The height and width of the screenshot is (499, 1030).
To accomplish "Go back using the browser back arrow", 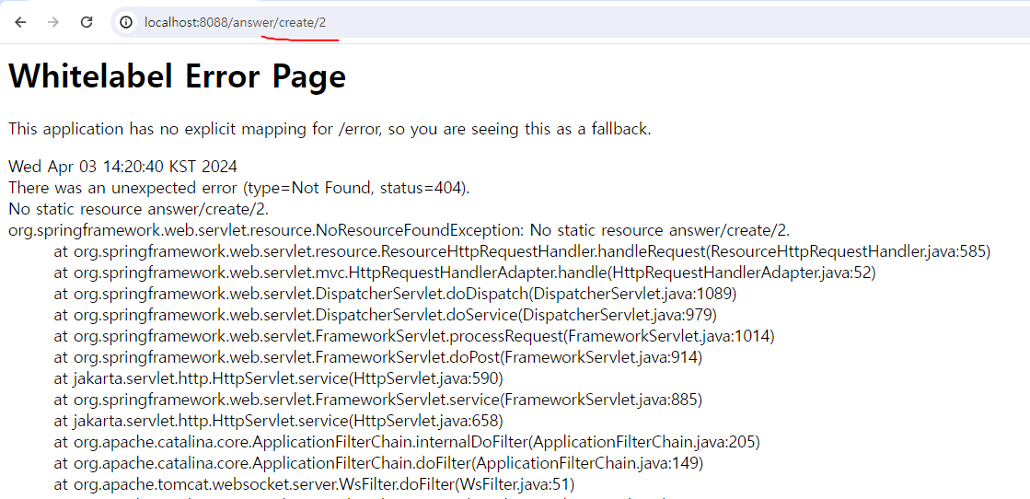I will [x=20, y=22].
